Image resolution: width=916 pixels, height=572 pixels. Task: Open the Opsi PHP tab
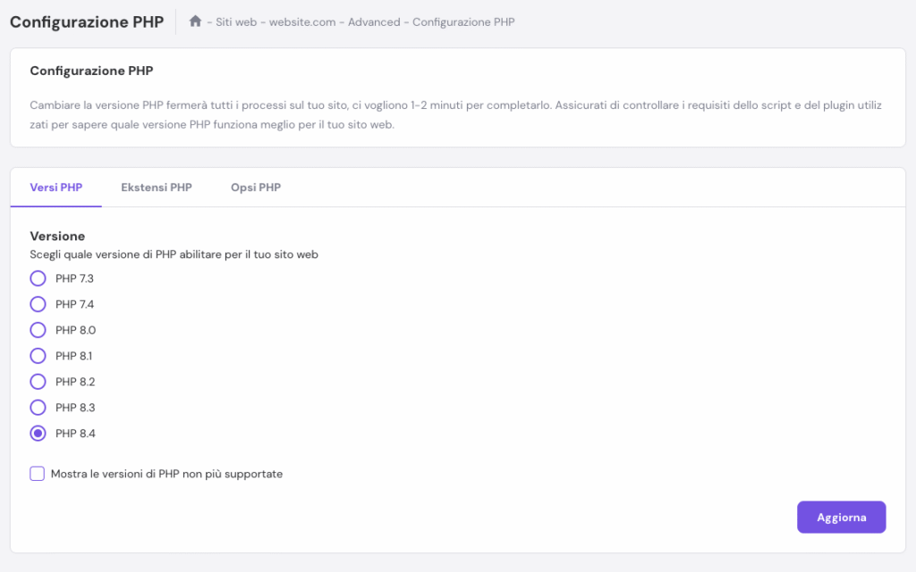point(256,188)
